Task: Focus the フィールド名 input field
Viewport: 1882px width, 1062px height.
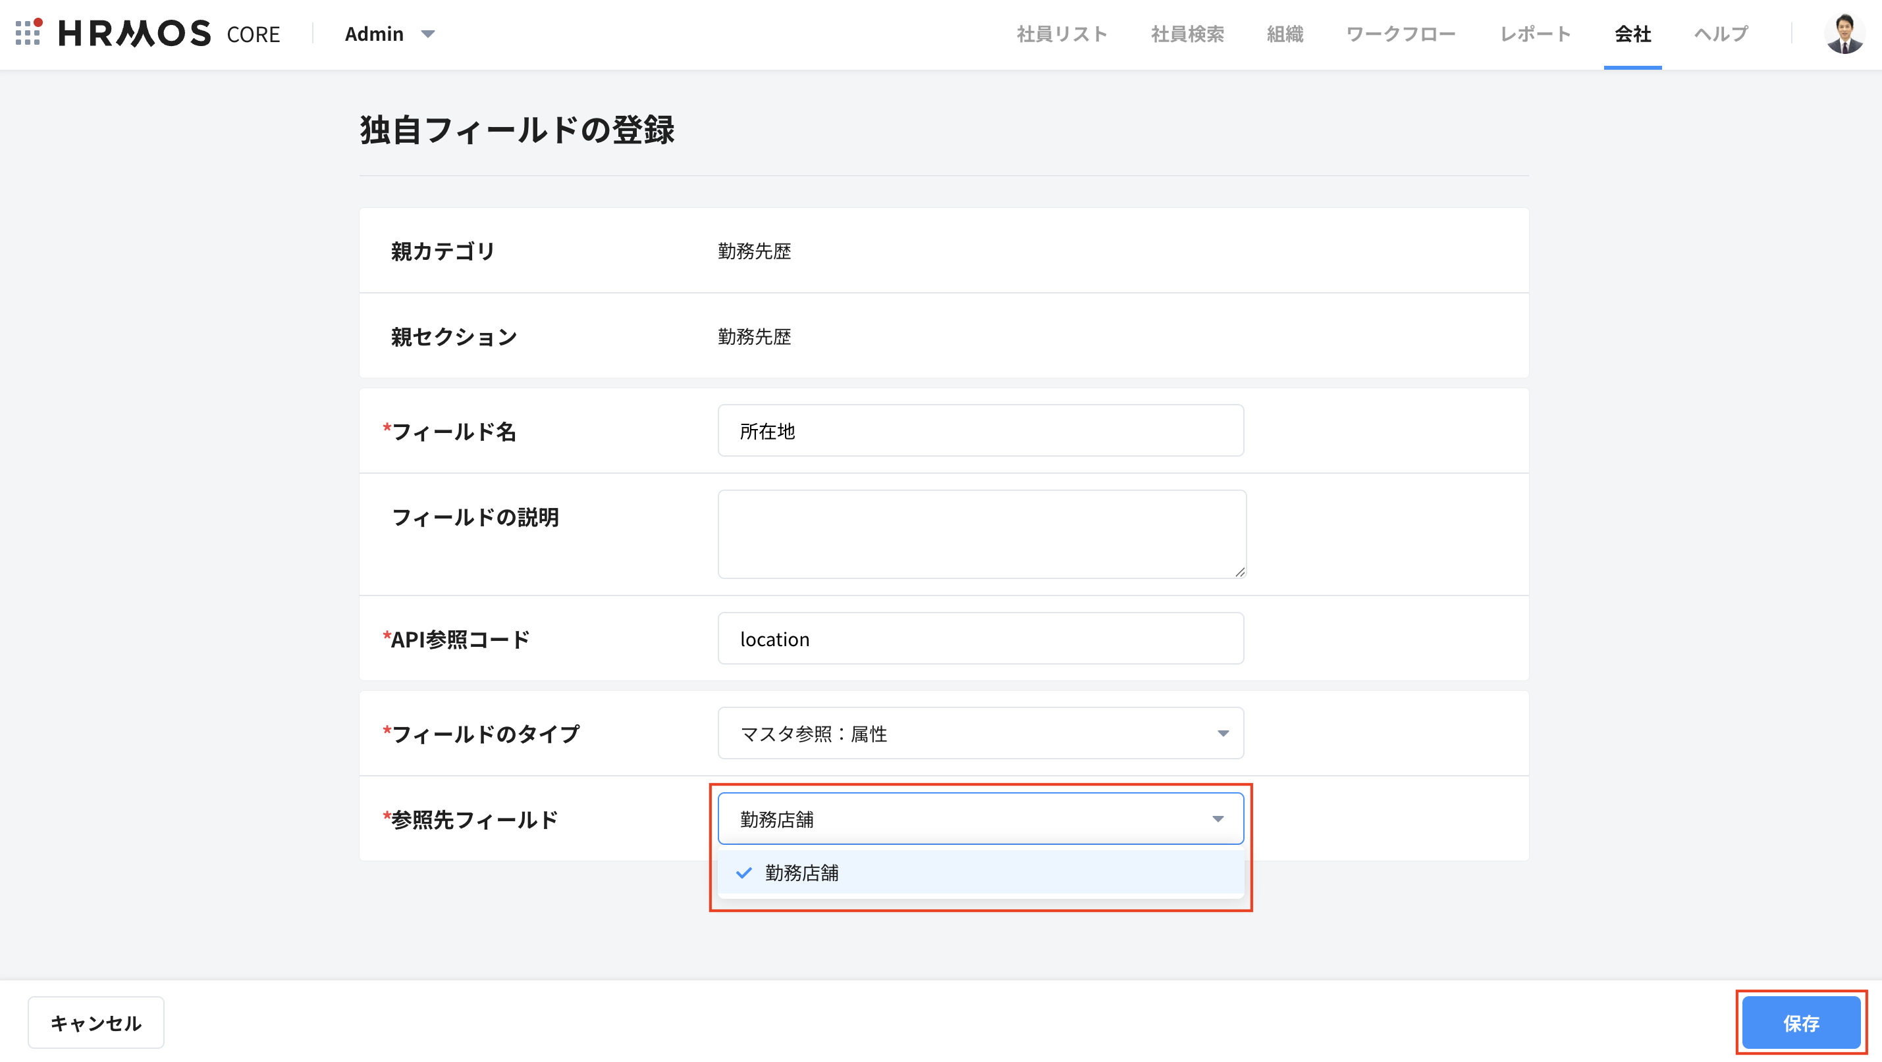Action: pos(980,430)
